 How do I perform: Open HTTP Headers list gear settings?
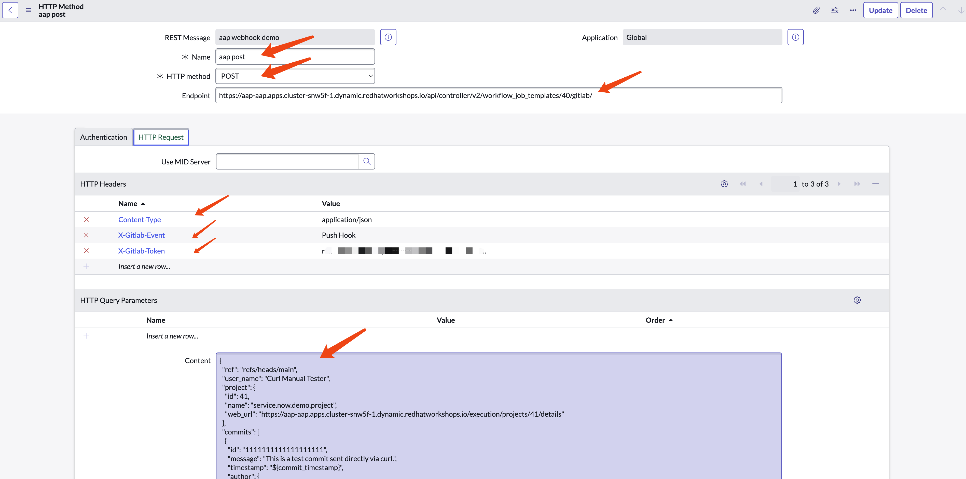pyautogui.click(x=724, y=184)
